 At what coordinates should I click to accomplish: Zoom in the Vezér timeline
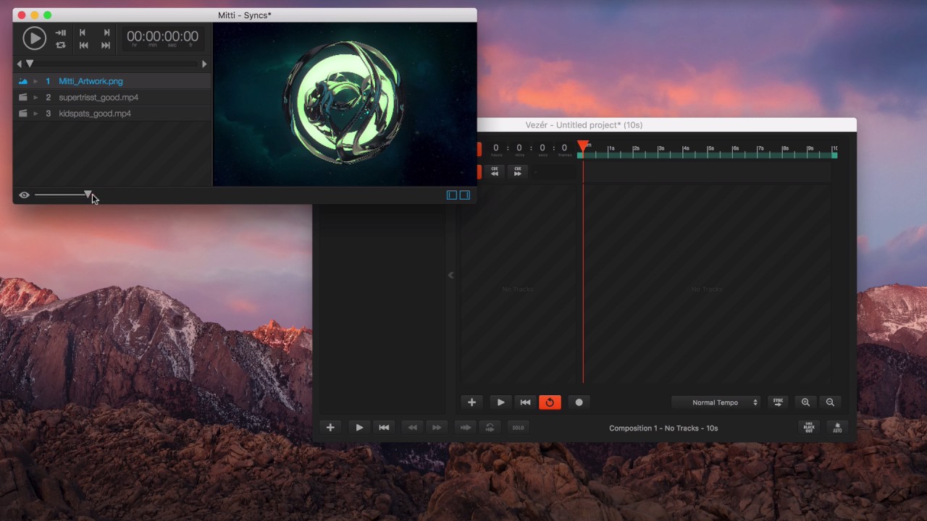pos(805,402)
